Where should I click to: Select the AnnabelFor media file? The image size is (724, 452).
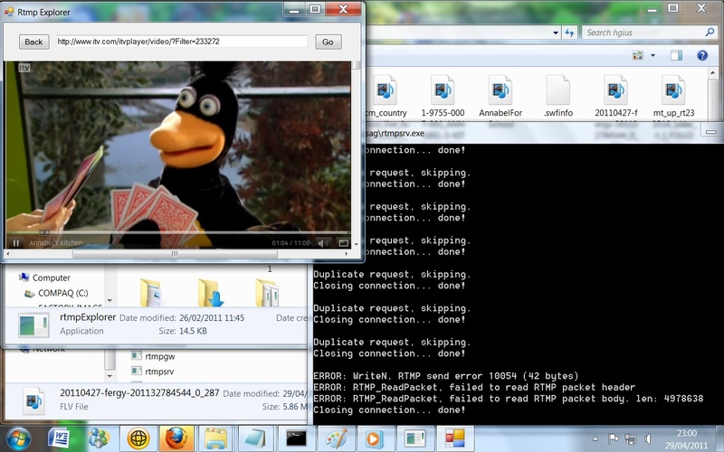point(500,97)
